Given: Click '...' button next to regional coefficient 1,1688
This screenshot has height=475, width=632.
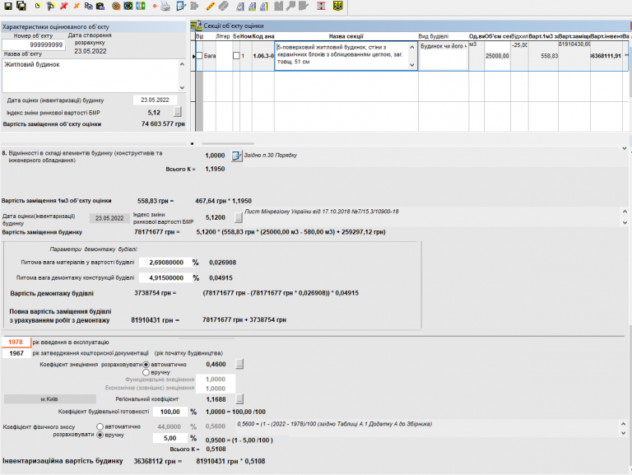Looking at the screenshot, I should (x=239, y=399).
